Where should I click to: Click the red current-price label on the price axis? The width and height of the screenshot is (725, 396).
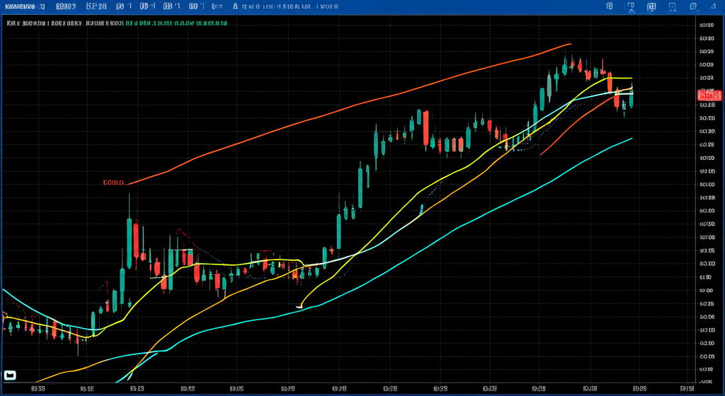pos(709,95)
